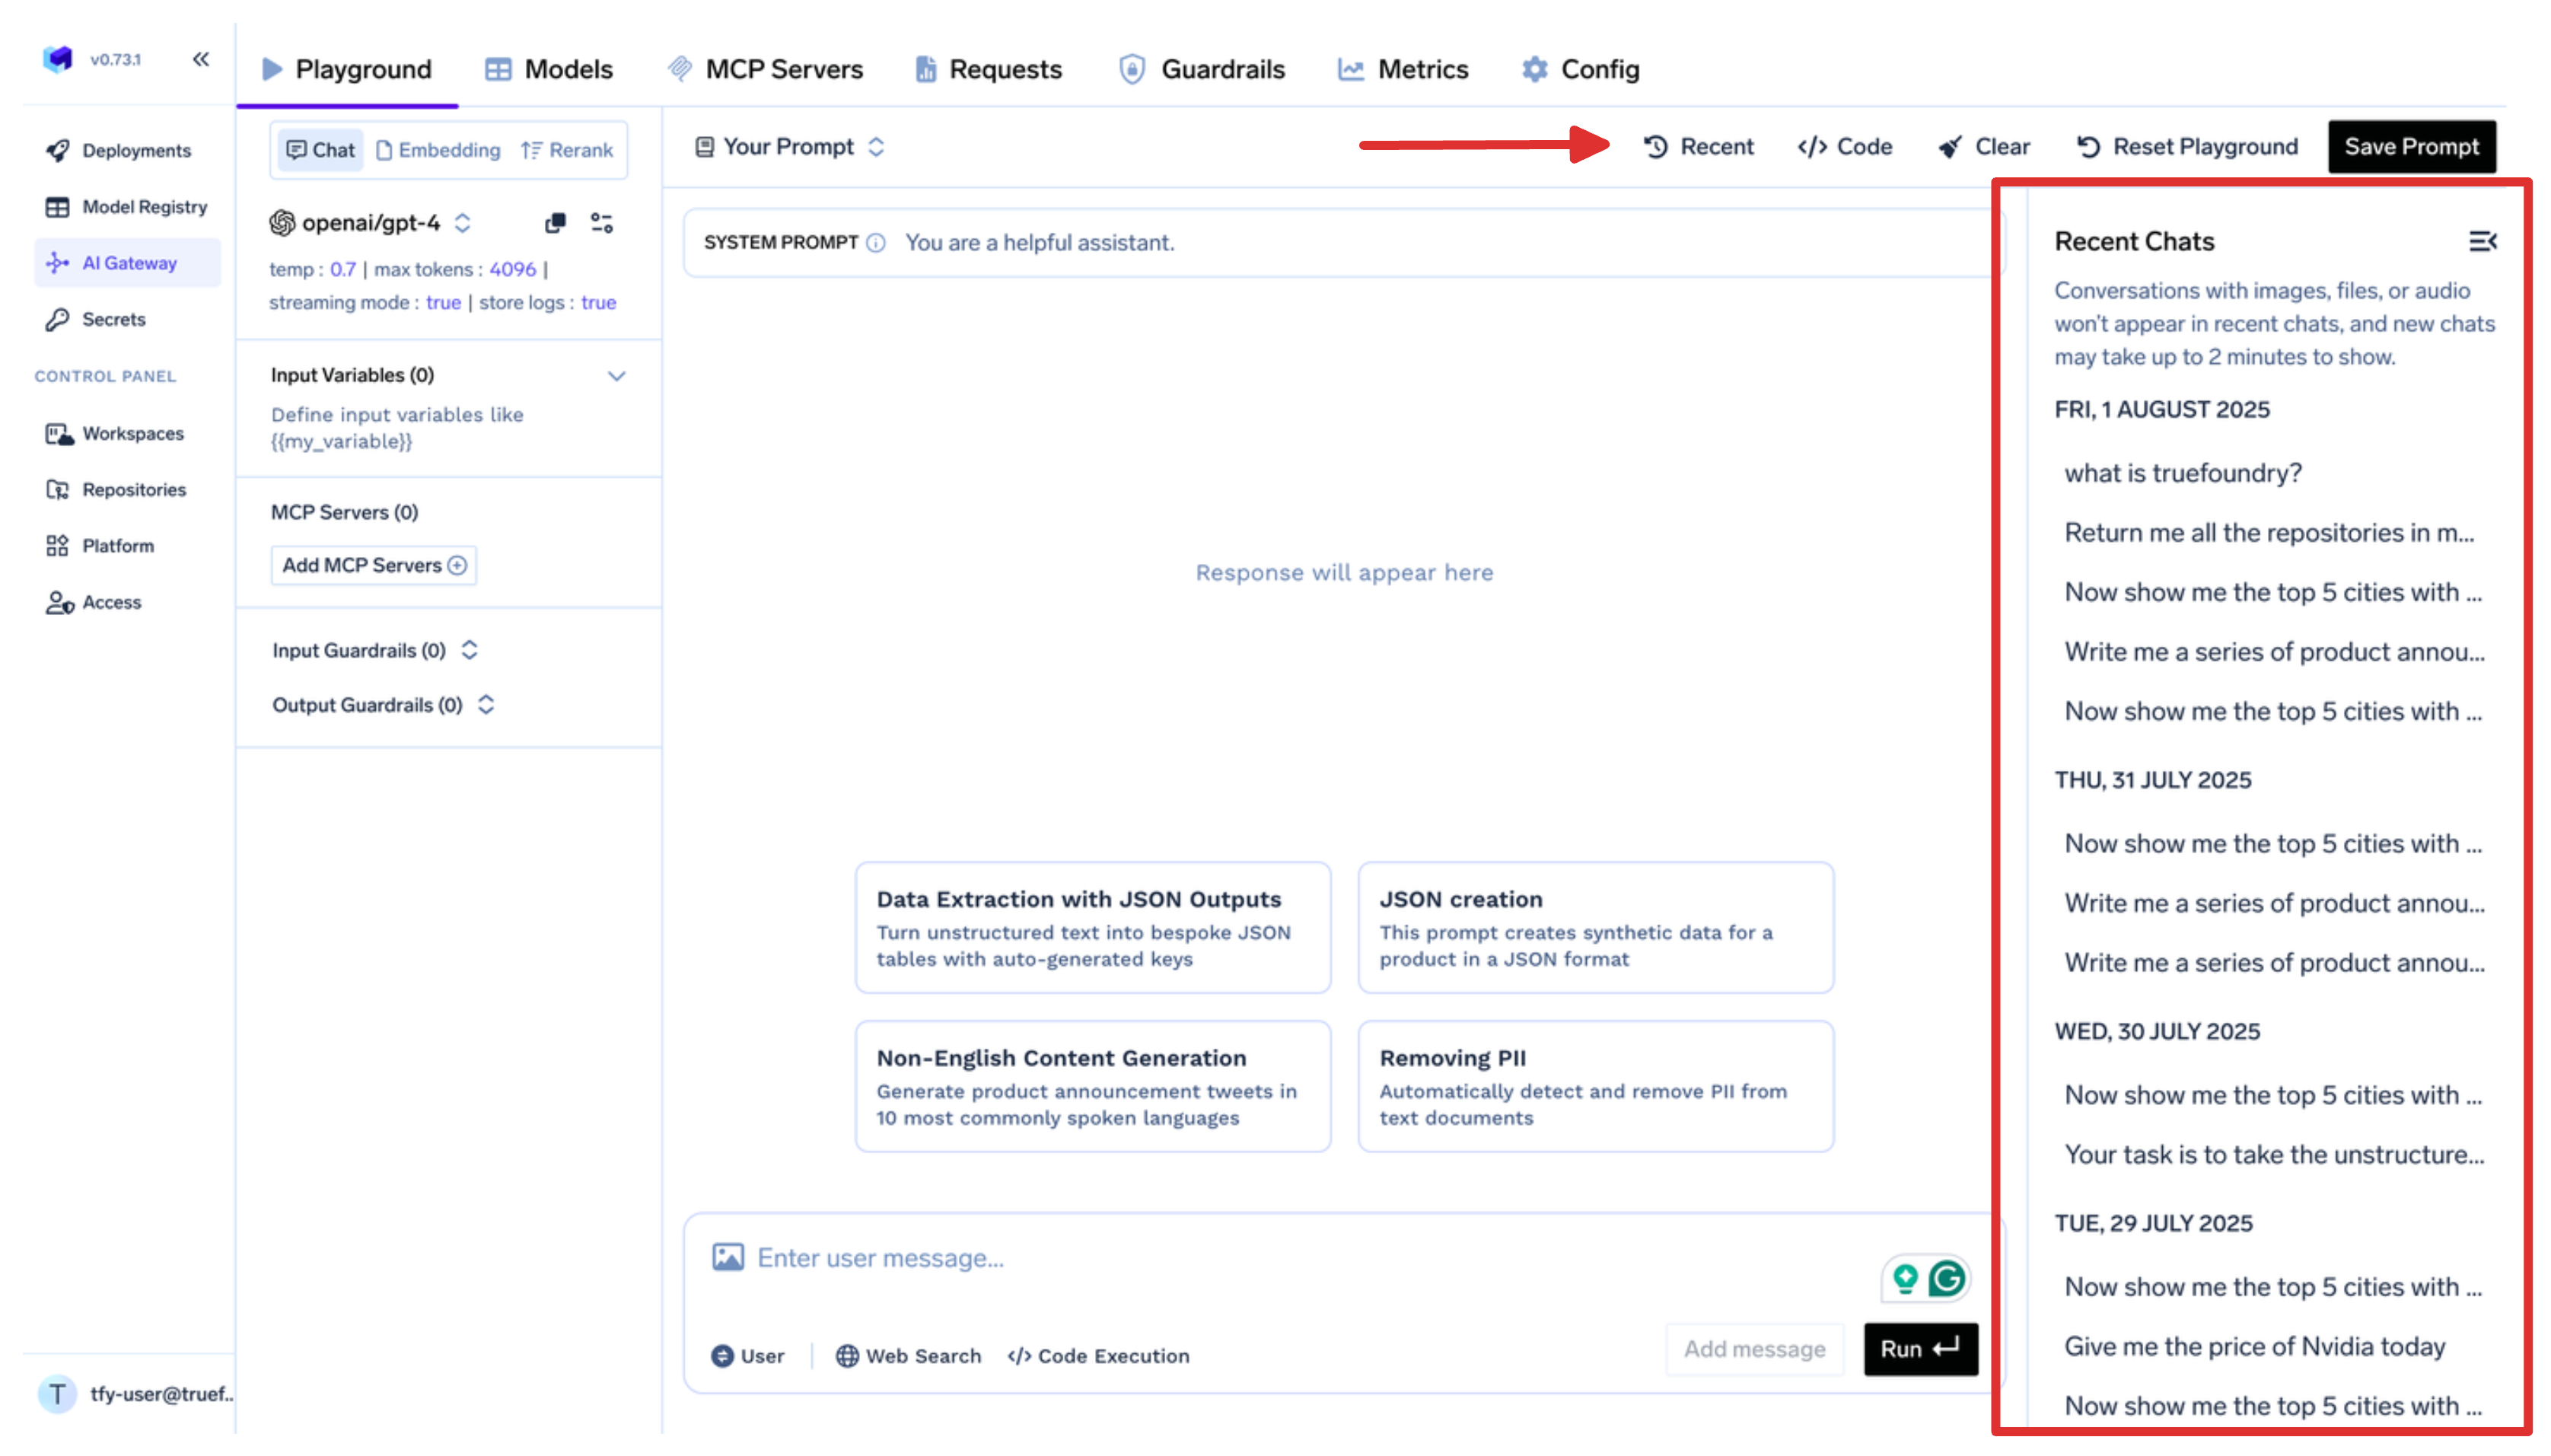Select AI Gateway in the sidebar
The width and height of the screenshot is (2551, 1456).
[x=127, y=263]
